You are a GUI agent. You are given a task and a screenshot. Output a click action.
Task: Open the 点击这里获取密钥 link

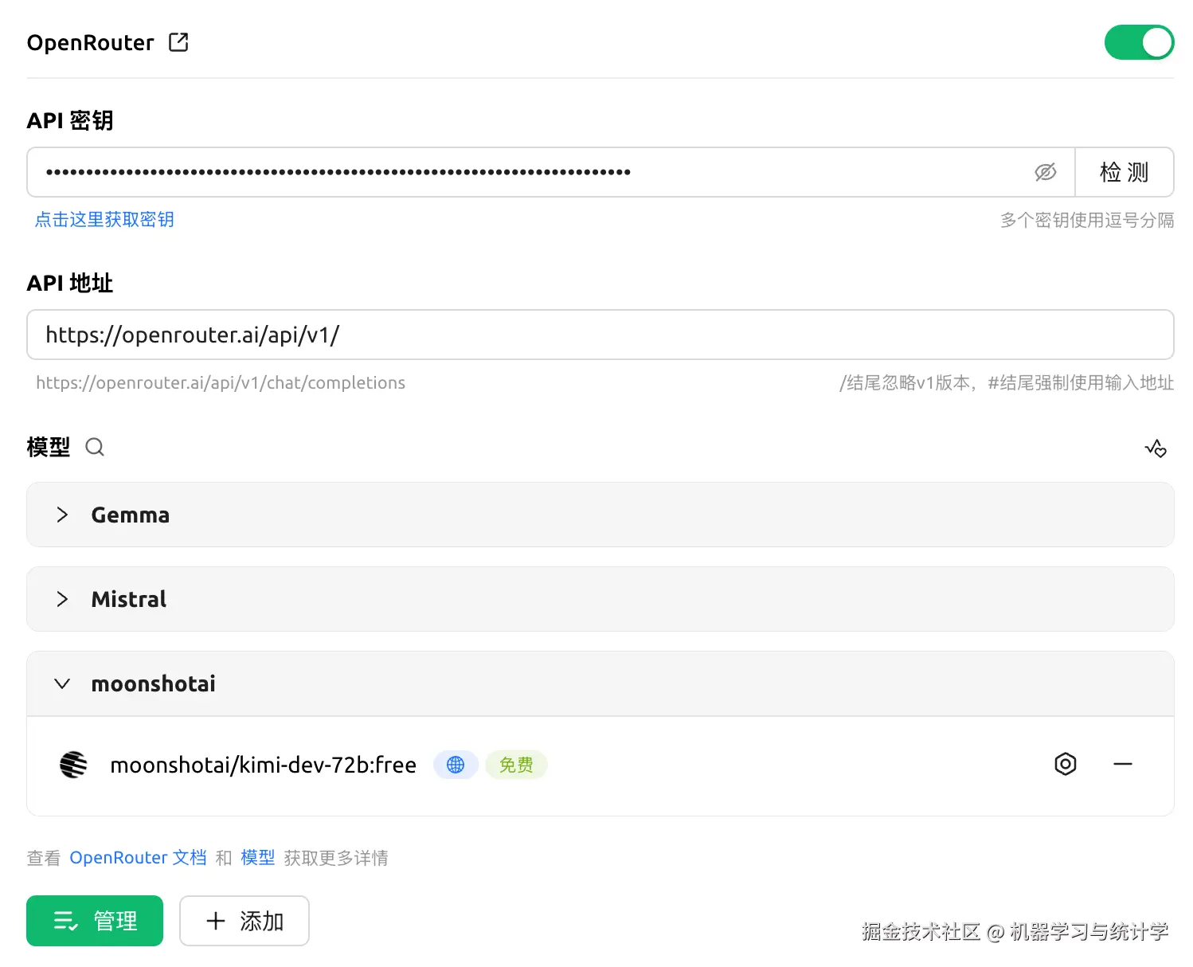tap(104, 220)
